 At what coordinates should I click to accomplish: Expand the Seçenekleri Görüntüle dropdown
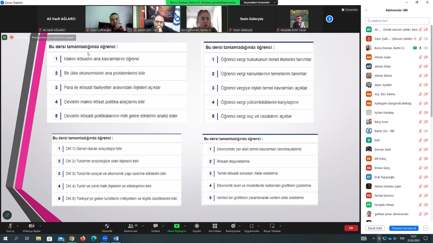pyautogui.click(x=259, y=3)
